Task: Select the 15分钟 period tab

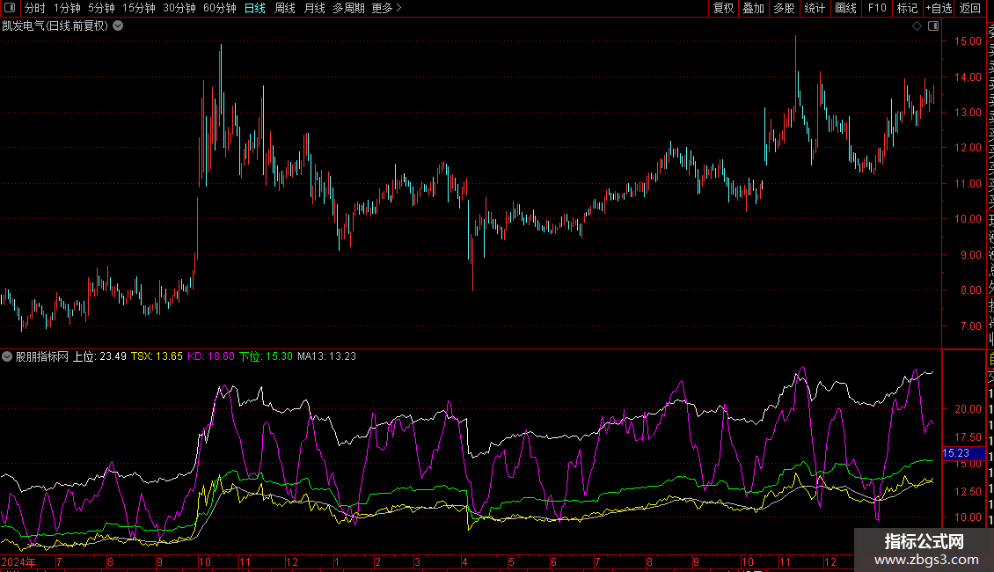Action: coord(139,8)
